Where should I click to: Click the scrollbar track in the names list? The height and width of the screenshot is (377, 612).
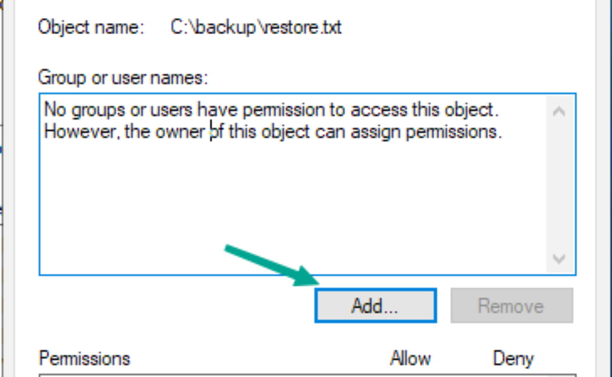coord(559,185)
